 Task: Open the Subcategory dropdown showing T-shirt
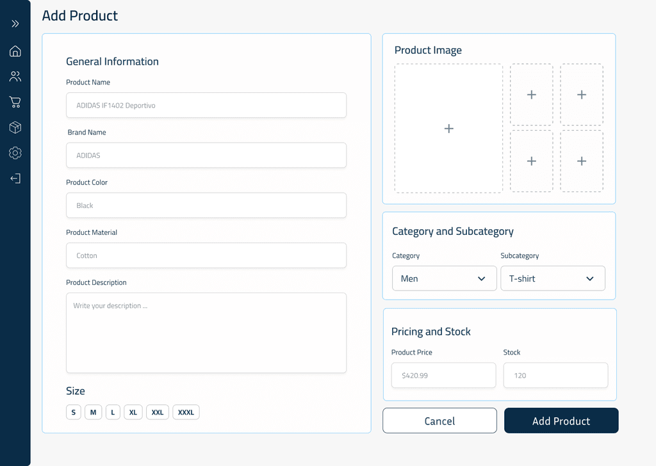coord(552,278)
